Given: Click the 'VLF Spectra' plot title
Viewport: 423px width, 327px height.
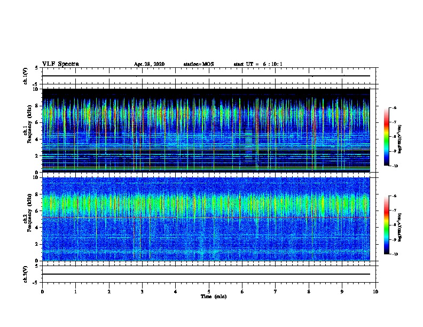Looking at the screenshot, I should pos(60,64).
